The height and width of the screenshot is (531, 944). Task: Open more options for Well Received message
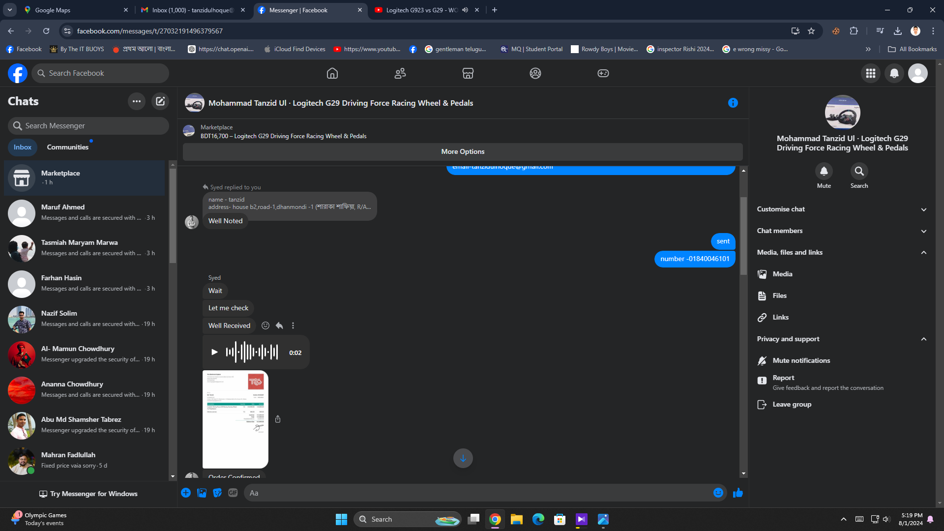[293, 325]
